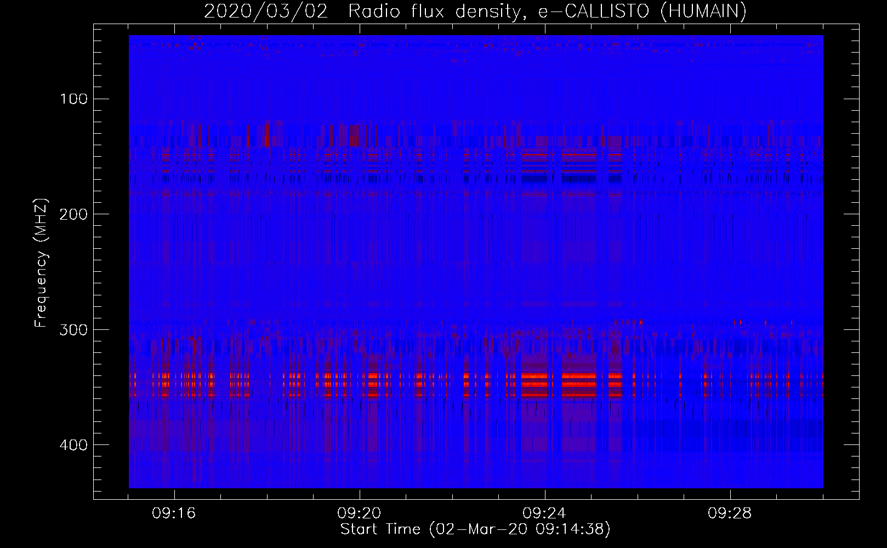Select the Frequency (MHZ) axis label

41,262
